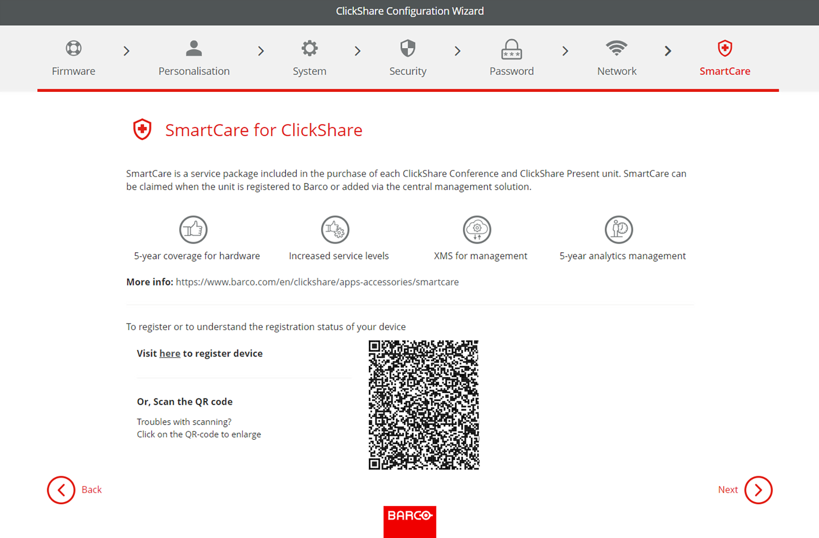The width and height of the screenshot is (819, 538).
Task: Click chevron between Network and SmartCare
Action: click(x=668, y=51)
